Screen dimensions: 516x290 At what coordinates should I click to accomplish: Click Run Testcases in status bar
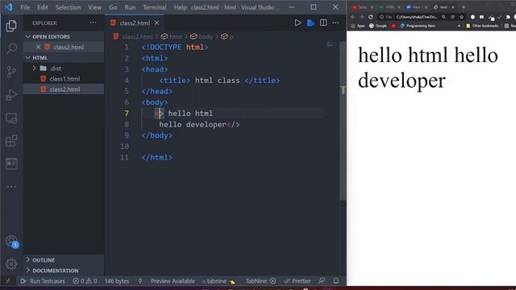point(43,281)
